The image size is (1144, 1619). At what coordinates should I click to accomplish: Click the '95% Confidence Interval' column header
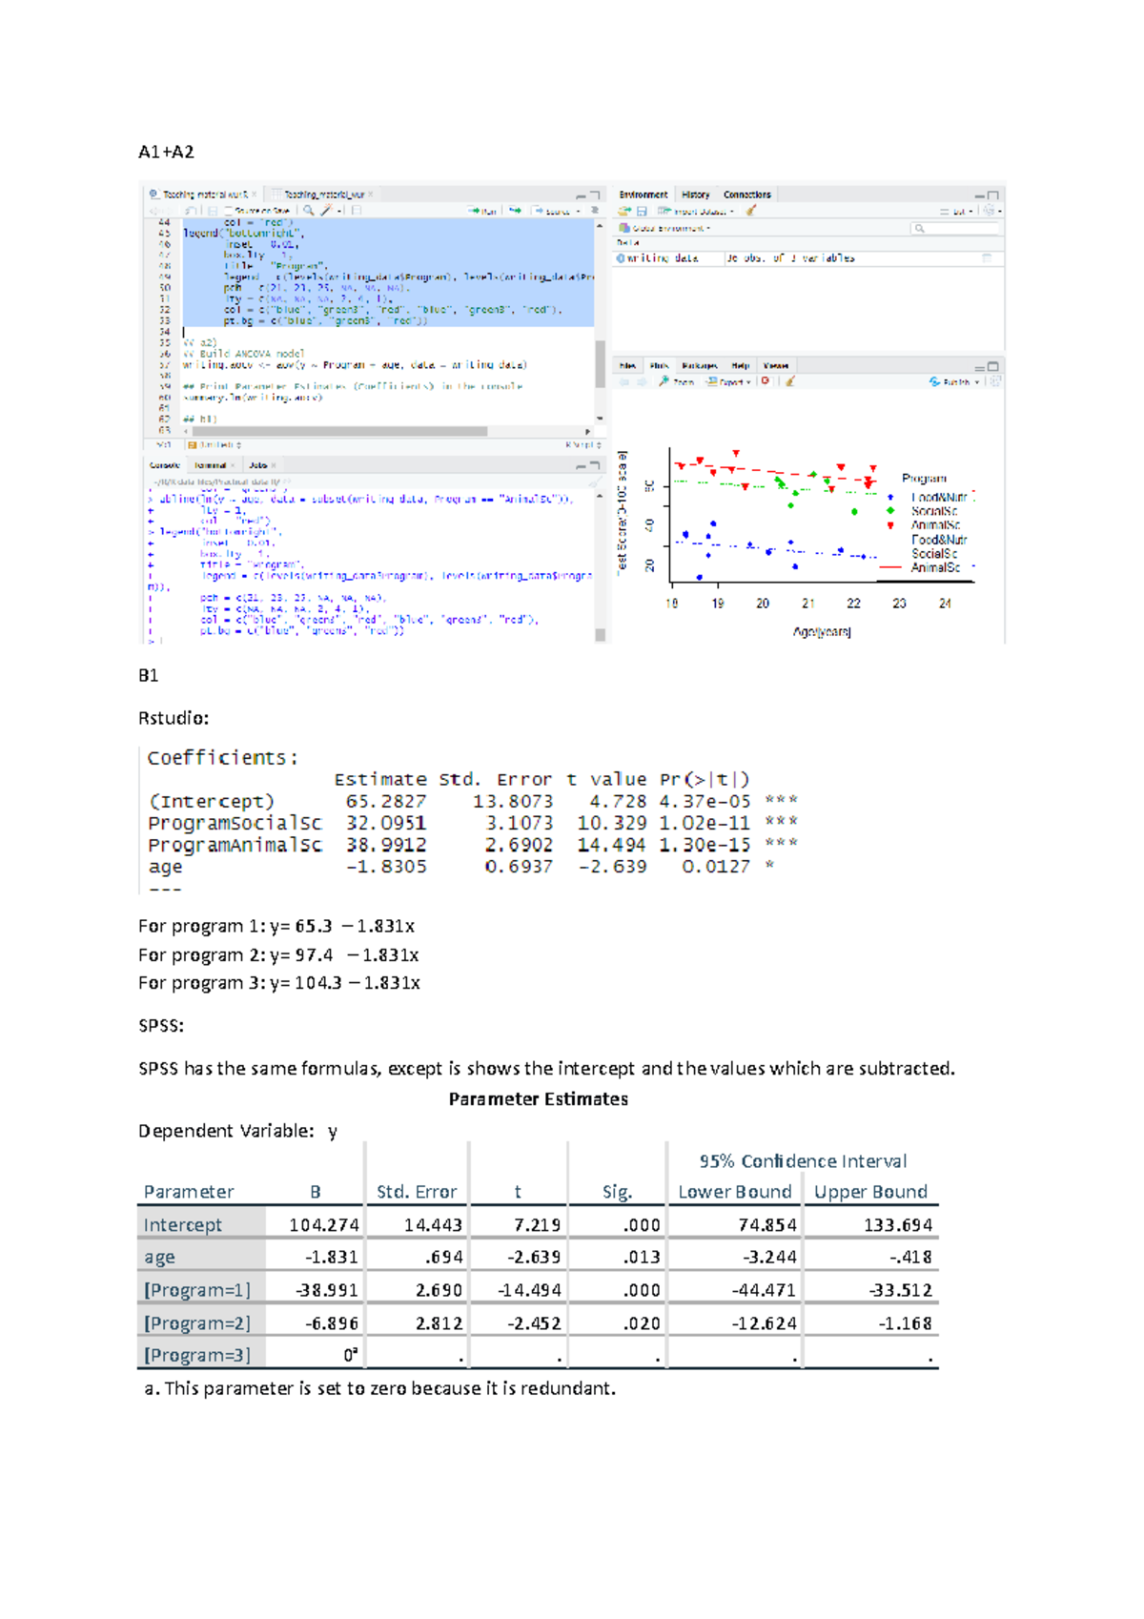[803, 1161]
